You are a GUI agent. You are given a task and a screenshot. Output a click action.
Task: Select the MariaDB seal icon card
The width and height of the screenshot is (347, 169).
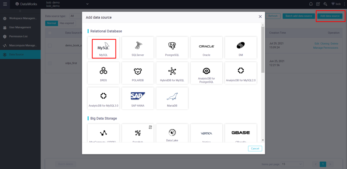(172, 98)
